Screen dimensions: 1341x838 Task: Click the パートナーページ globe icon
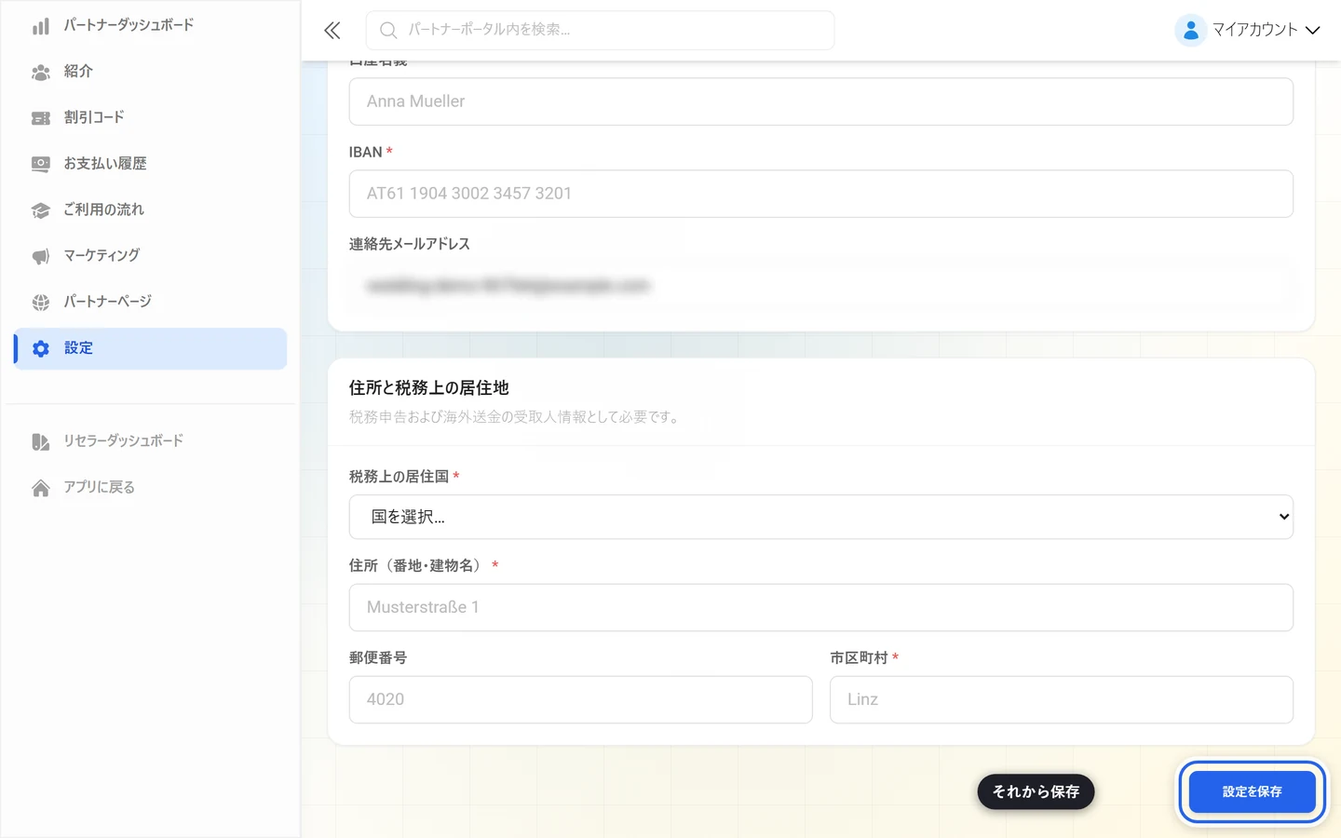41,303
